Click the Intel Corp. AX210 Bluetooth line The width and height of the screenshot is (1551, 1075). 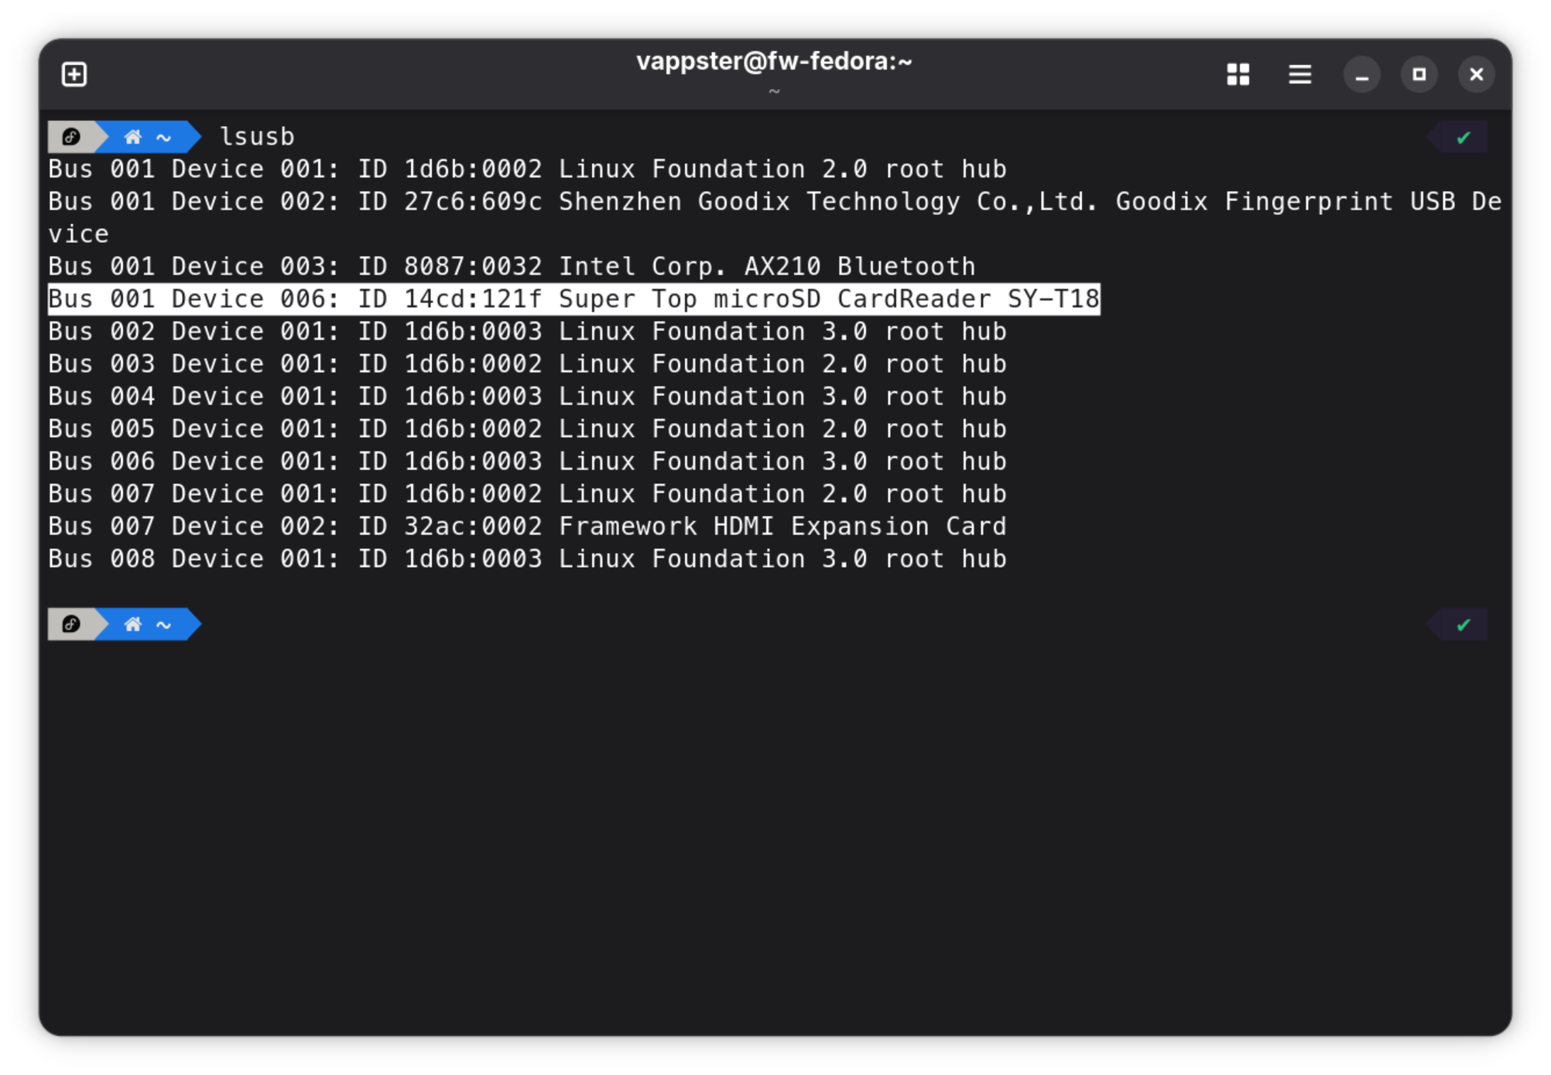click(x=512, y=266)
